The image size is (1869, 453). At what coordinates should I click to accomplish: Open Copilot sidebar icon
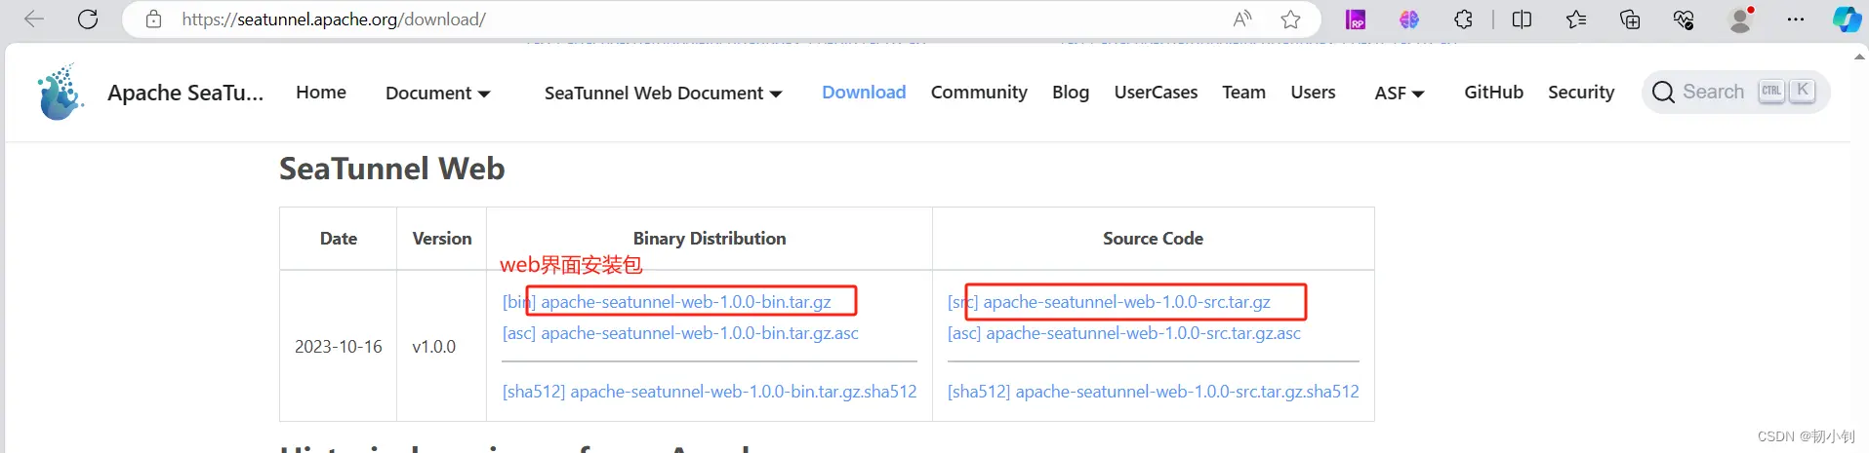pyautogui.click(x=1847, y=19)
